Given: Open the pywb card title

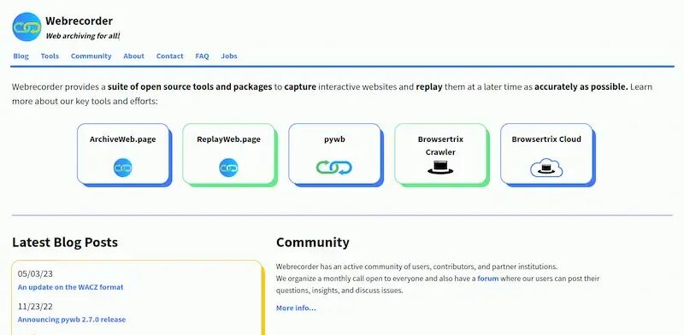Looking at the screenshot, I should (x=334, y=139).
